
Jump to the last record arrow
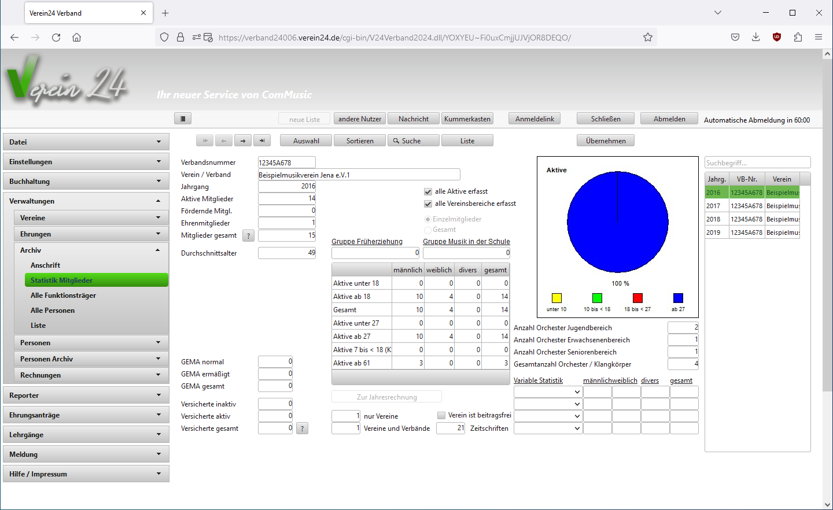click(262, 141)
